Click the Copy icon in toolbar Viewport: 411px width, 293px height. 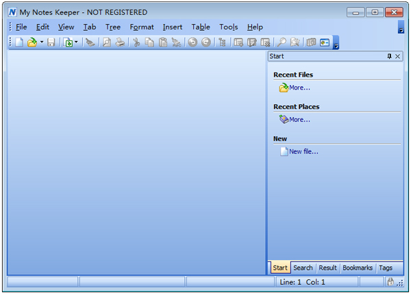click(149, 42)
